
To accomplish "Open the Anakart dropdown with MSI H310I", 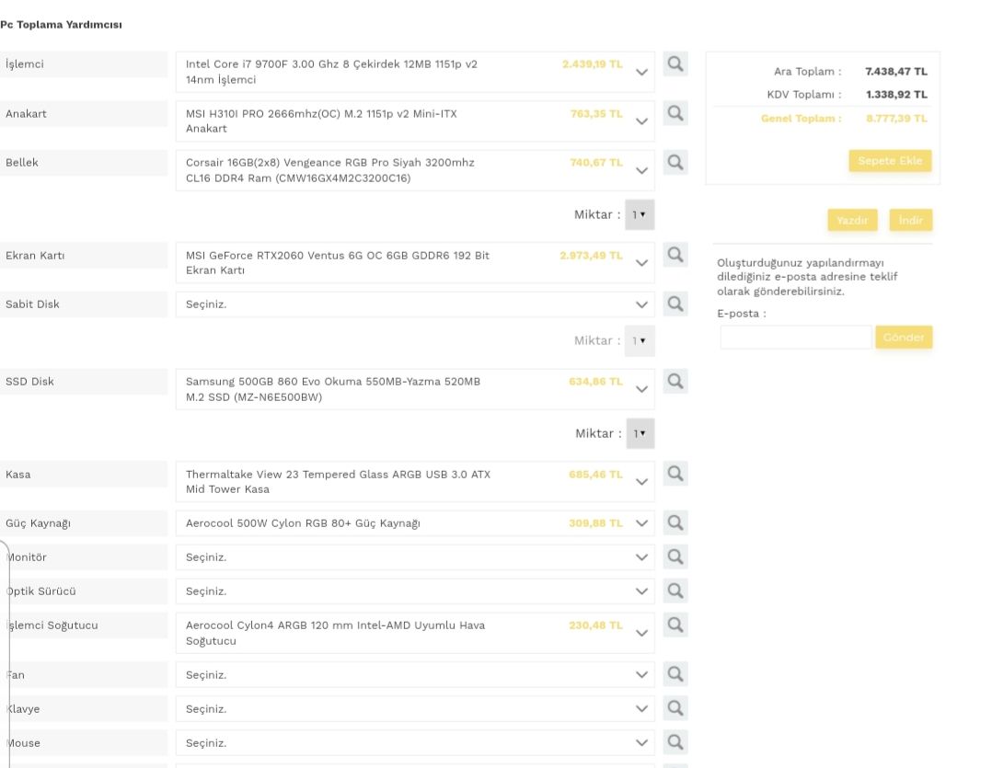I will click(x=415, y=121).
